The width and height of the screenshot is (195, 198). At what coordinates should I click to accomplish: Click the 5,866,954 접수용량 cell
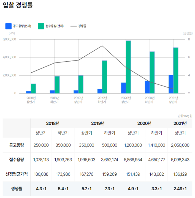133,159
